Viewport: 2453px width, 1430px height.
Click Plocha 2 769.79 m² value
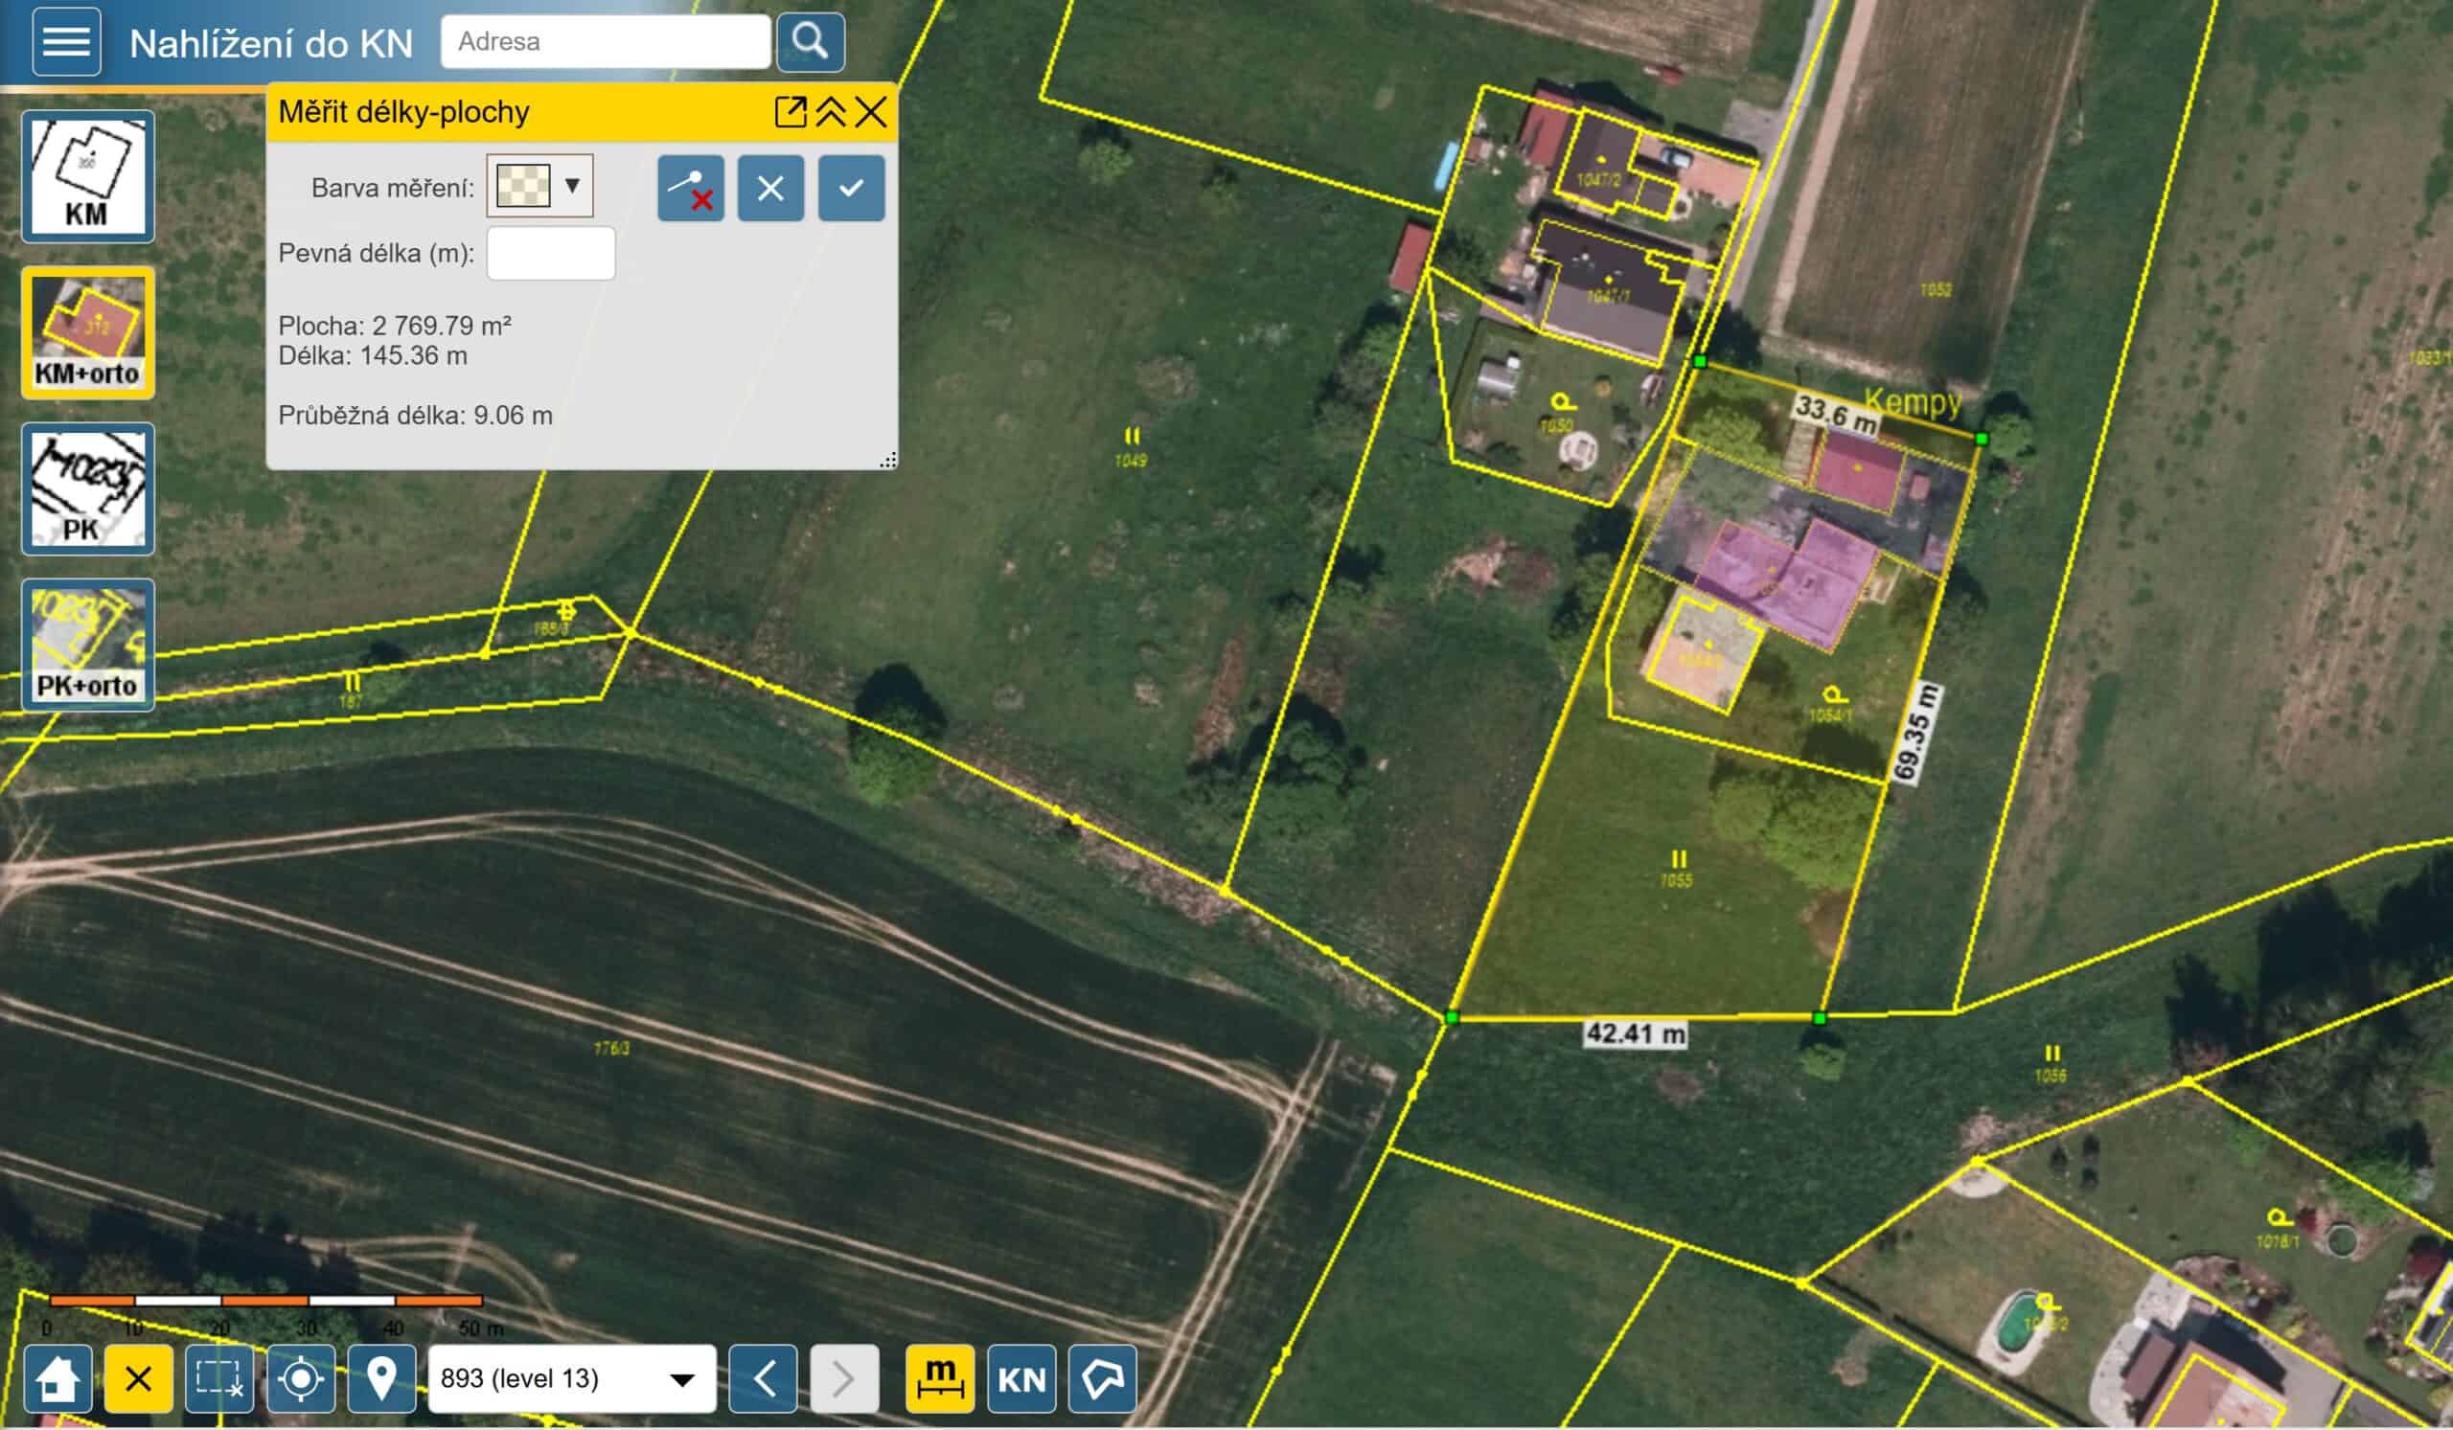pos(394,325)
